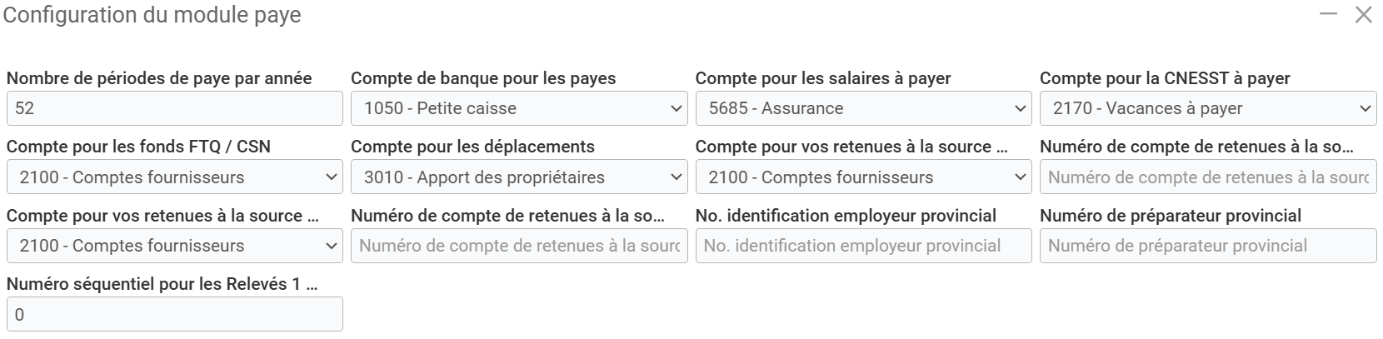Click the Nombre de périodes de paye par année label
This screenshot has height=339, width=1383.
tap(159, 78)
